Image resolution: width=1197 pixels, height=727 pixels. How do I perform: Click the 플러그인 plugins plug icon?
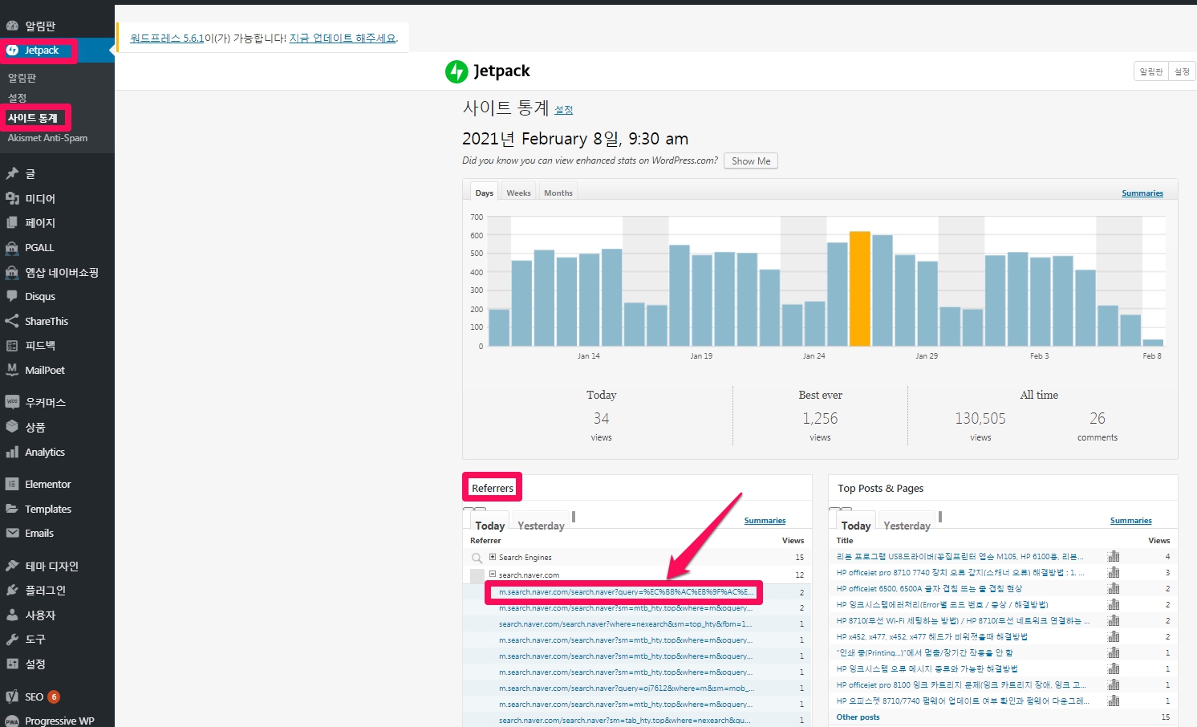(12, 590)
